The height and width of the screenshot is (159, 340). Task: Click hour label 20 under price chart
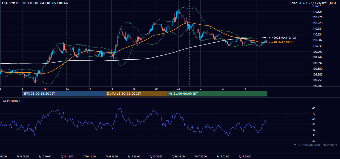156,89
